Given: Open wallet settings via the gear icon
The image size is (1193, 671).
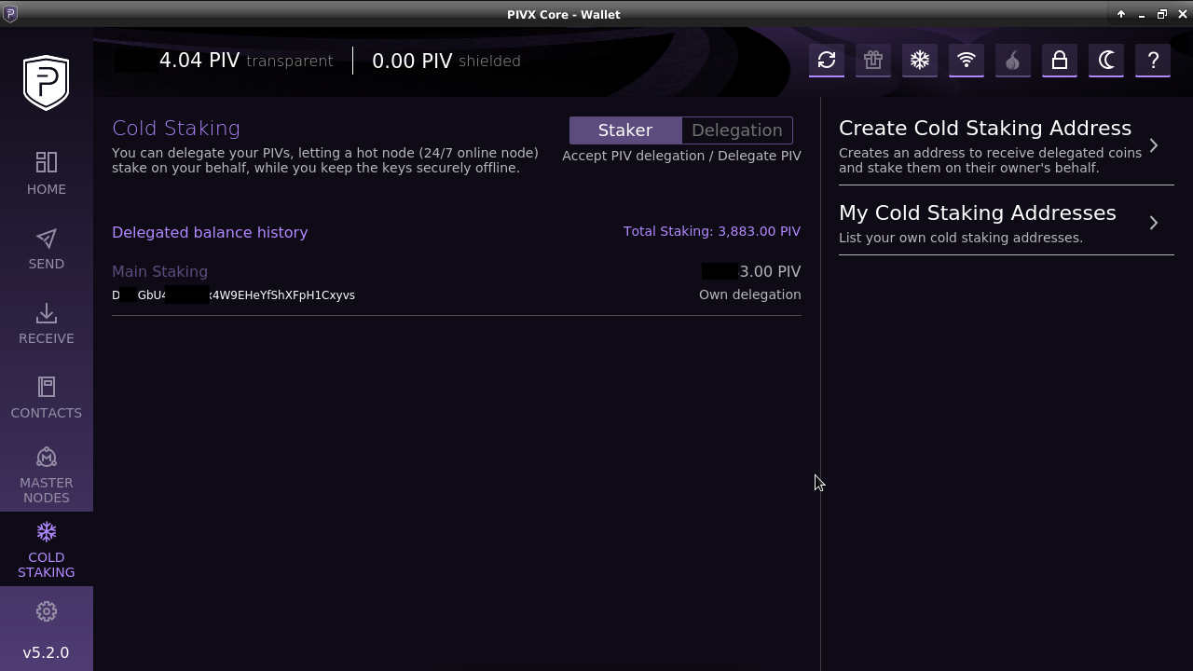Looking at the screenshot, I should click(x=46, y=611).
